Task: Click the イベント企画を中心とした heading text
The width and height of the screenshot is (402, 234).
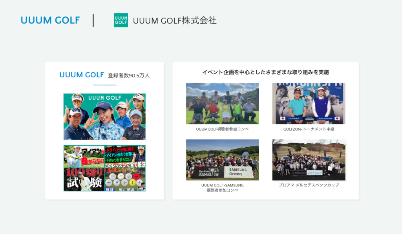Action: click(265, 72)
